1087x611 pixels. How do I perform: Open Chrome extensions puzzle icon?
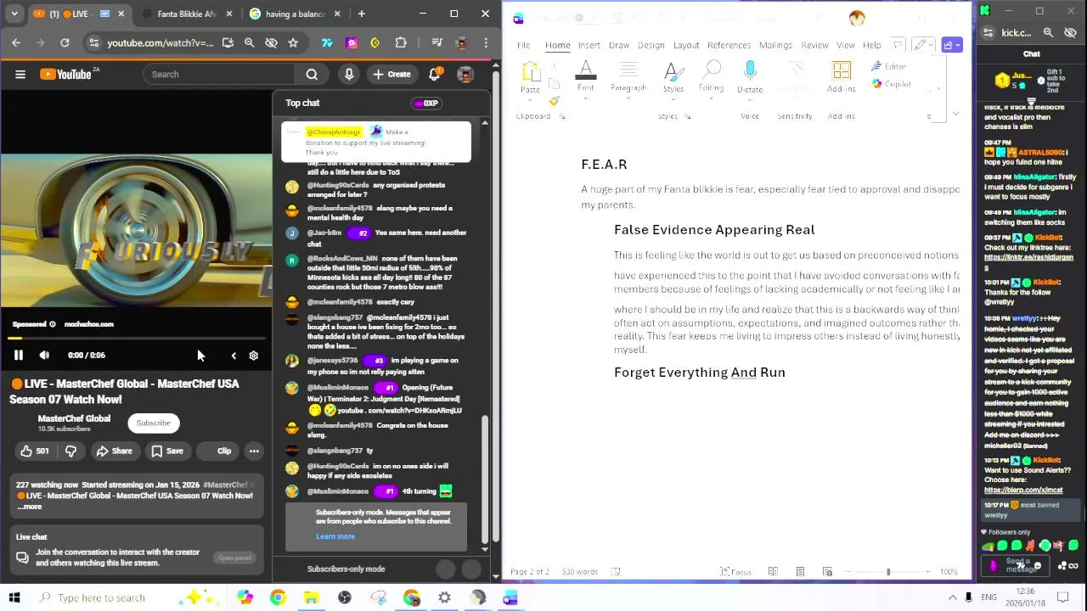tap(401, 42)
